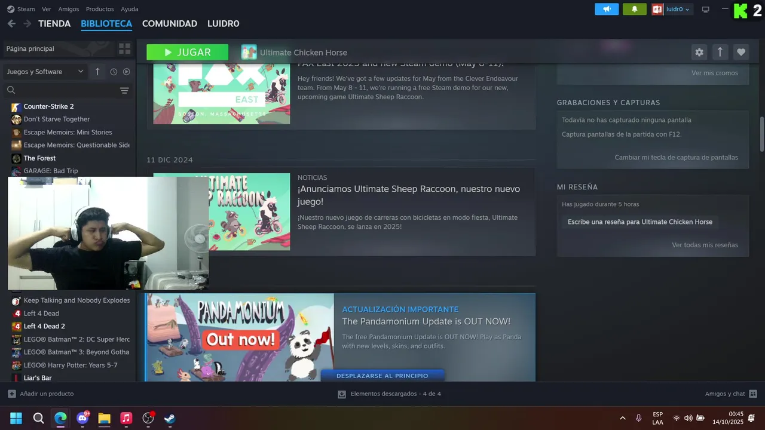Click the Steam back navigation arrow

pyautogui.click(x=11, y=23)
